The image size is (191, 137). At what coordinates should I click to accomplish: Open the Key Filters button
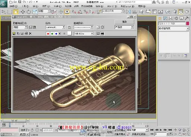(140, 134)
